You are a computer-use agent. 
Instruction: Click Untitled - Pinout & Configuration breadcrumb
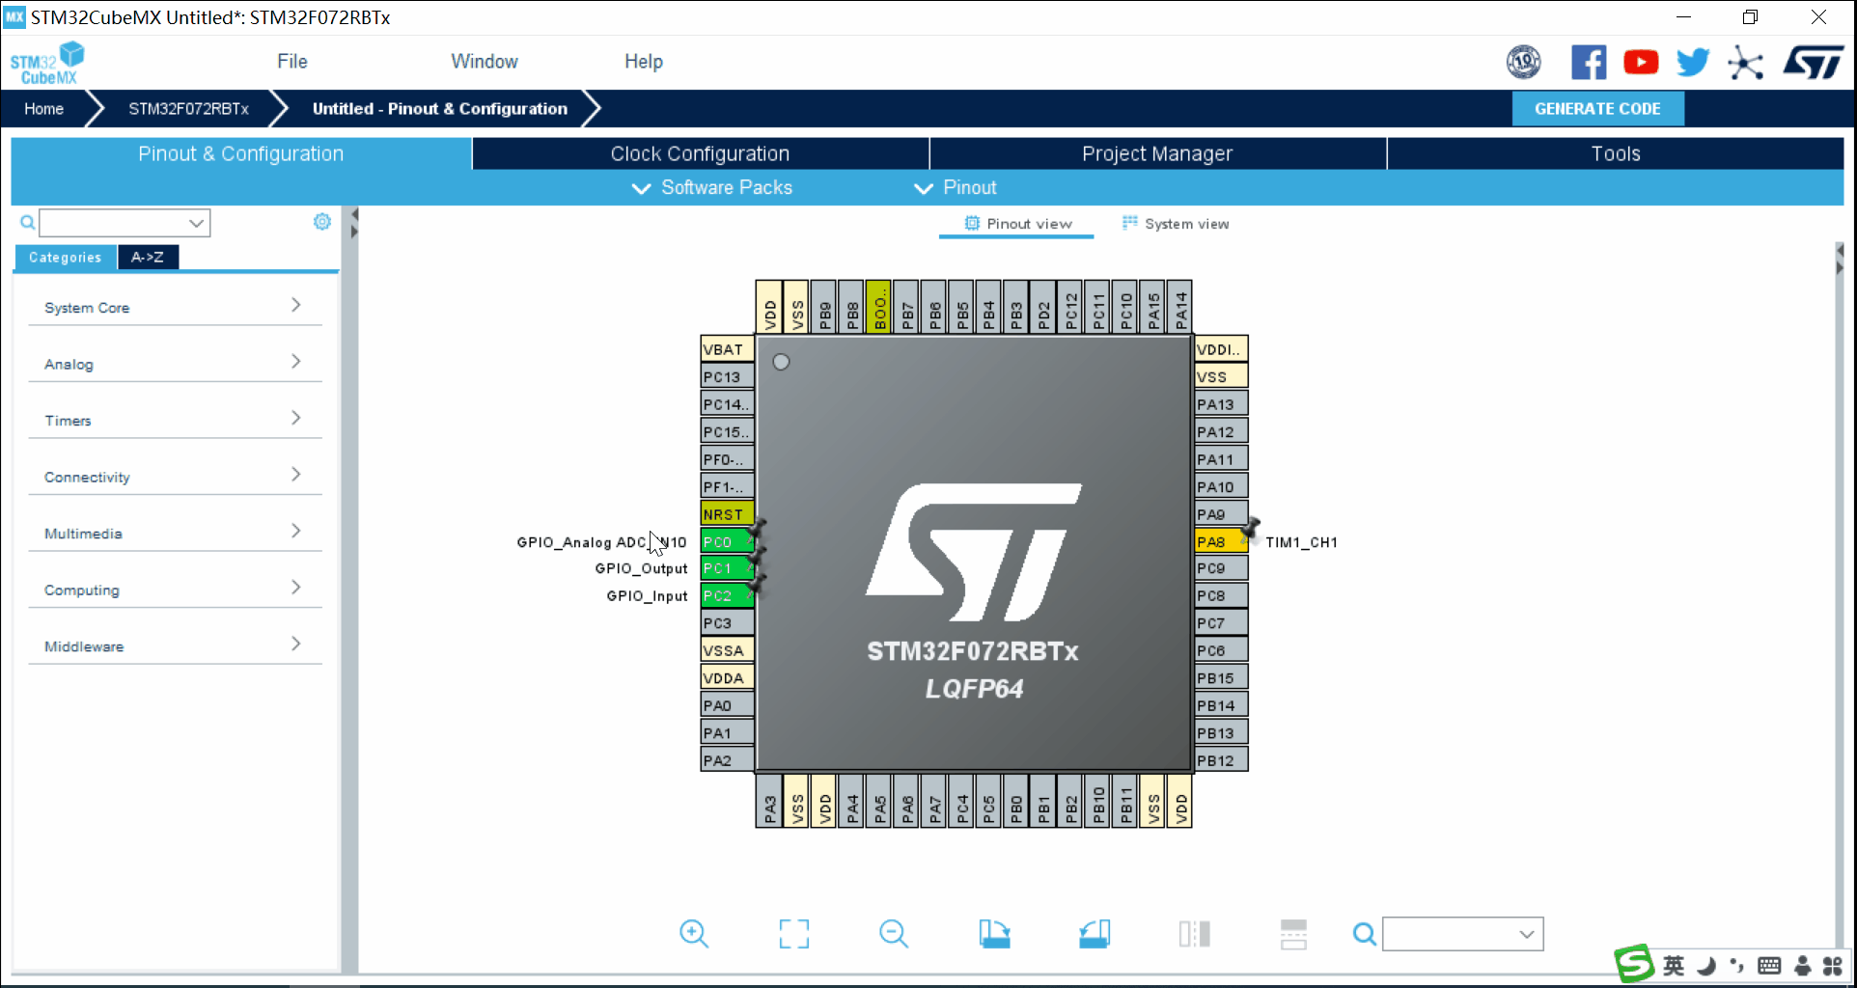tap(439, 109)
